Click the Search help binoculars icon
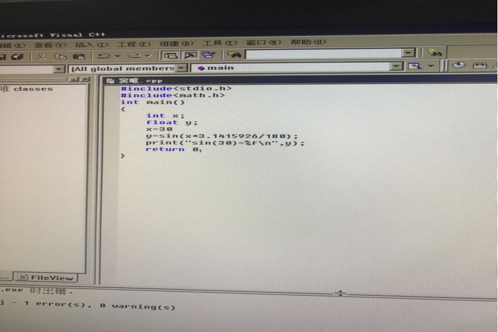Viewport: 498px width, 332px height. point(434,53)
